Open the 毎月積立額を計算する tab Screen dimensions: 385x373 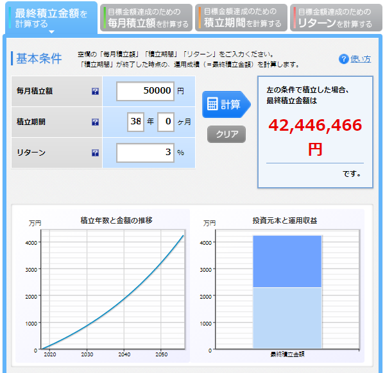(146, 18)
